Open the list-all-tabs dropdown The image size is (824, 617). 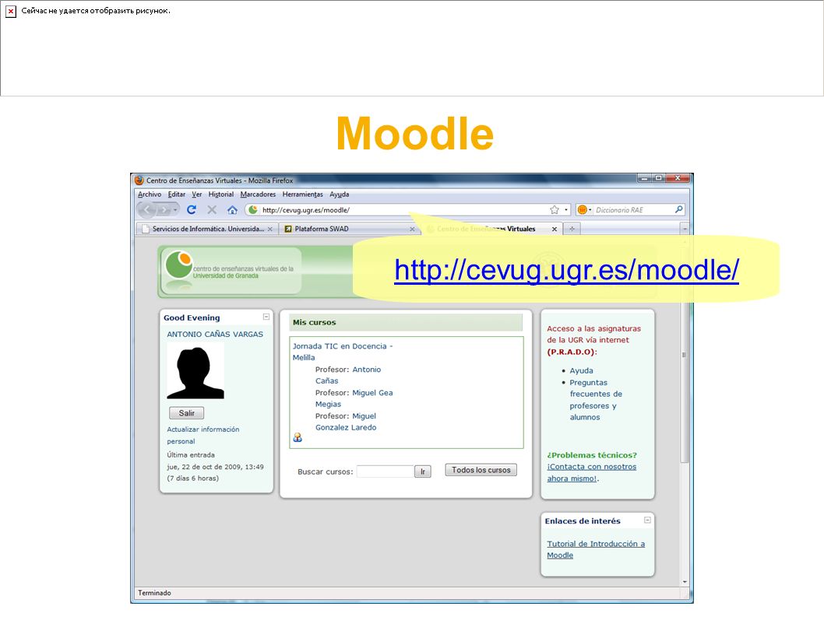point(685,229)
